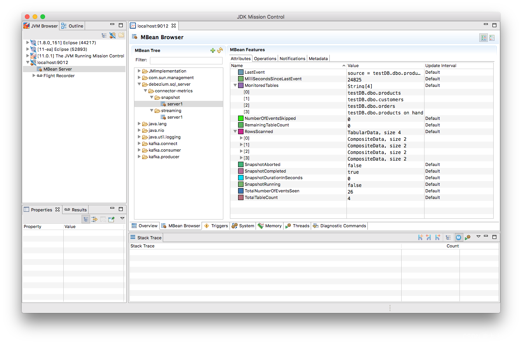522x344 pixels.
Task: Expand the [11-ea] Eclipse (52893) node
Action: click(x=28, y=49)
